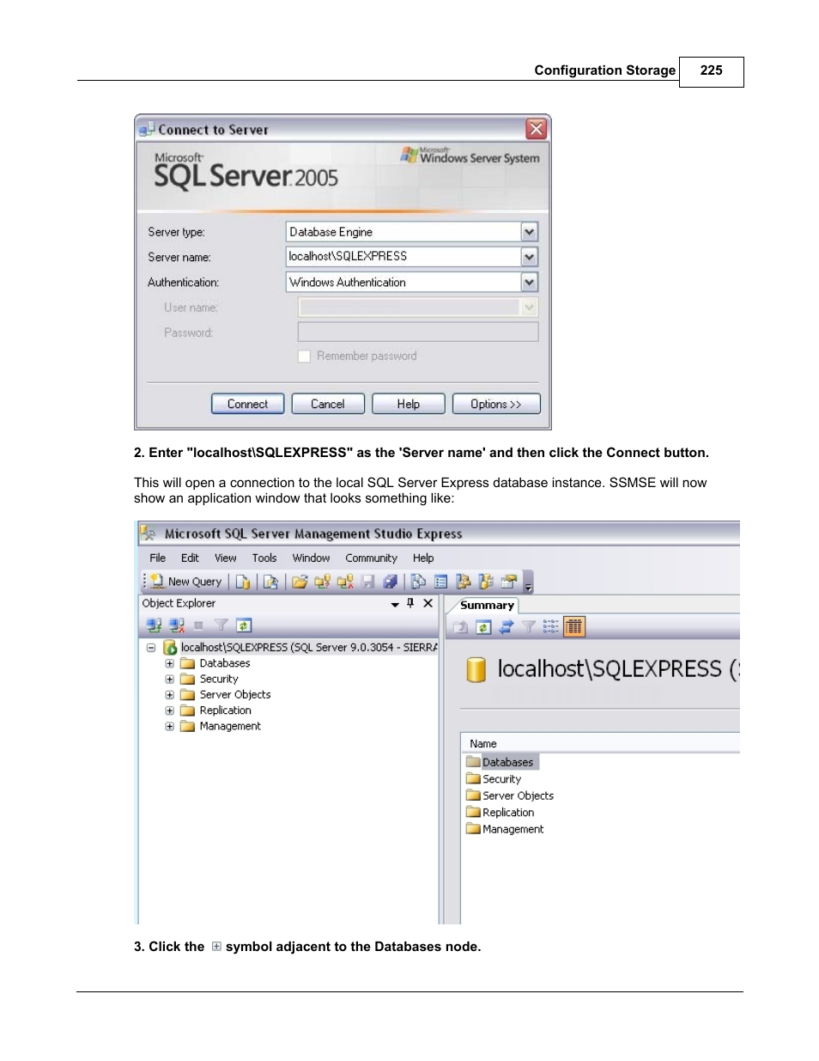Open the Help menu
This screenshot has height=1061, width=819.
(423, 558)
